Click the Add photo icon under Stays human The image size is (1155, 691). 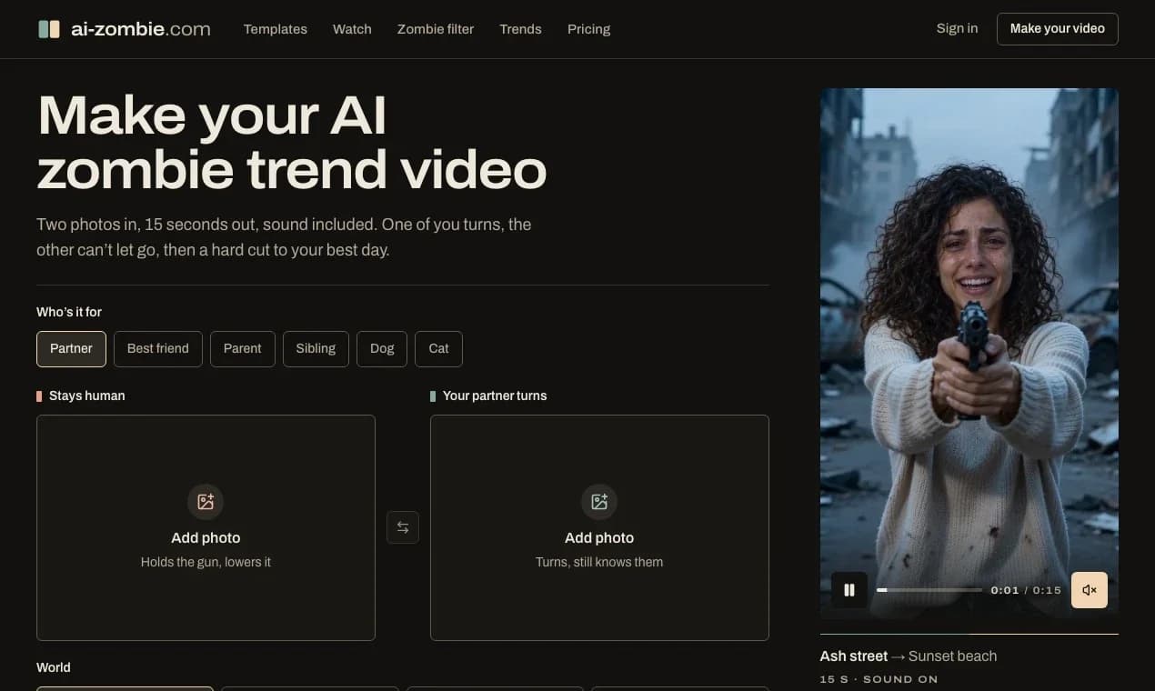(x=206, y=502)
